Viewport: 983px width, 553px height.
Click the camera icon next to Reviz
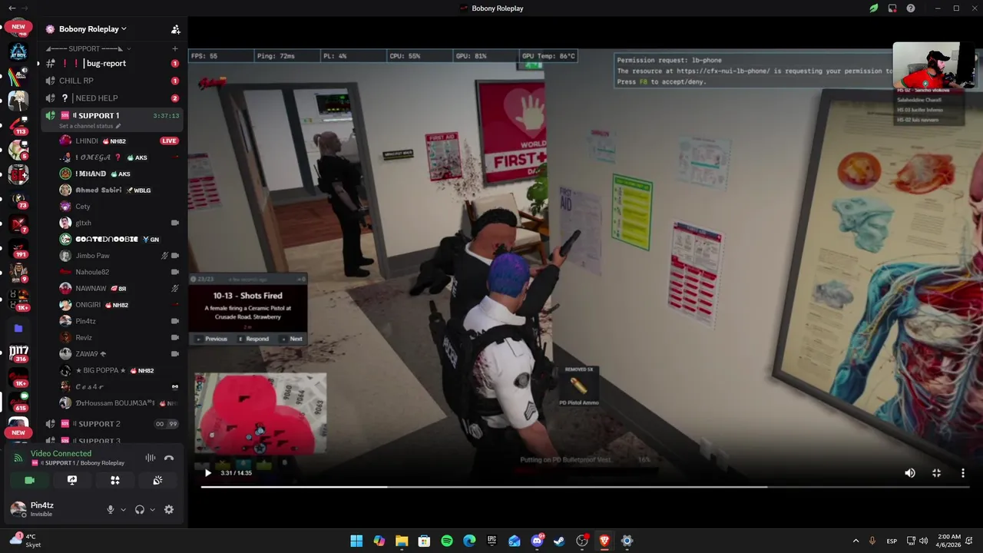tap(175, 337)
